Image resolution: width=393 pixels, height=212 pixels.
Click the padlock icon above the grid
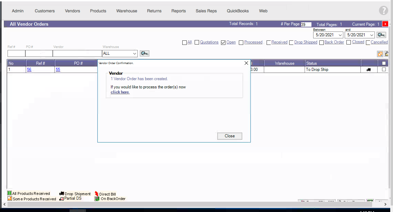point(387,54)
